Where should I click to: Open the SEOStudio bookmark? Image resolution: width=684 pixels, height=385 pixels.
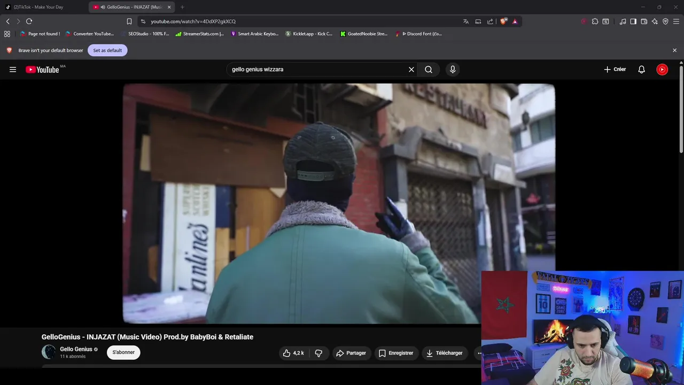145,34
